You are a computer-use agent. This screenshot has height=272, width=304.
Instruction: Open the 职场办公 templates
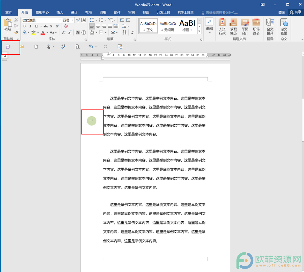(x=256, y=27)
